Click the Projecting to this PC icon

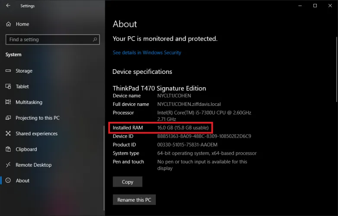[x=8, y=118]
